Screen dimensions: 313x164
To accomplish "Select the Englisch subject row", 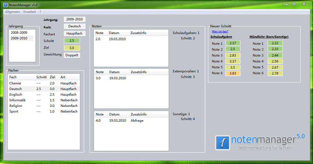I will click(16, 95).
